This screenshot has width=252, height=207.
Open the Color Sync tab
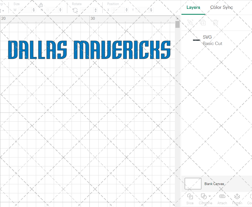click(222, 7)
